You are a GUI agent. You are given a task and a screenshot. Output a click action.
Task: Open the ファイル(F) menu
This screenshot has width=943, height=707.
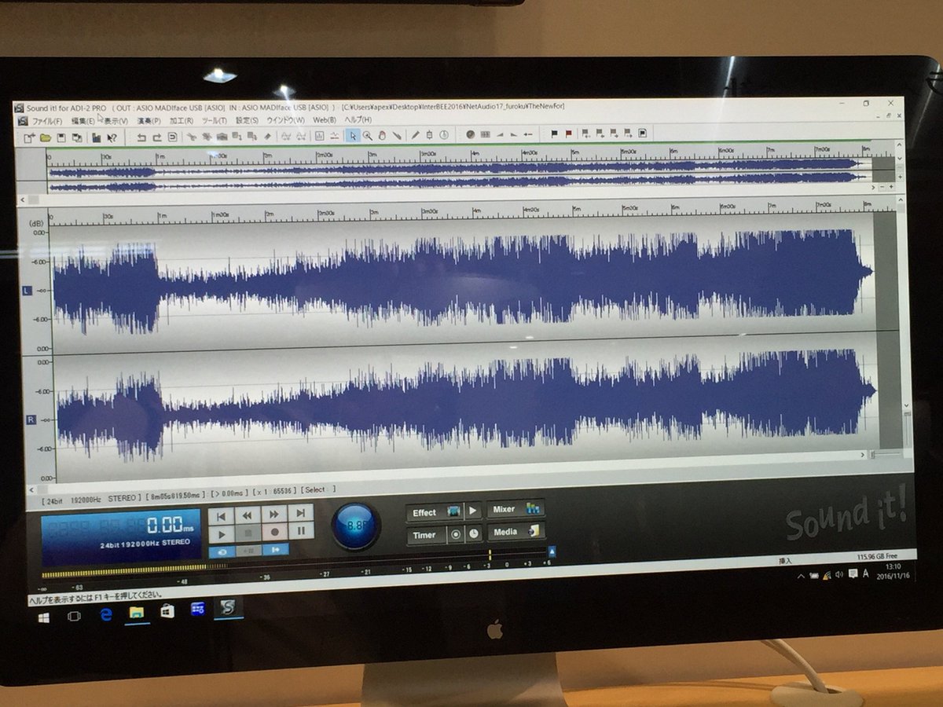(x=47, y=120)
